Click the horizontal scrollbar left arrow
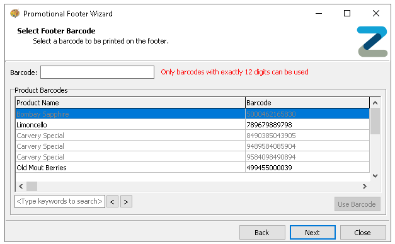This screenshot has height=244, width=395. tap(21, 186)
